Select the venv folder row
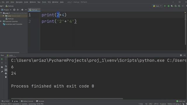Screen dimensions: 187x105 pos(14,16)
